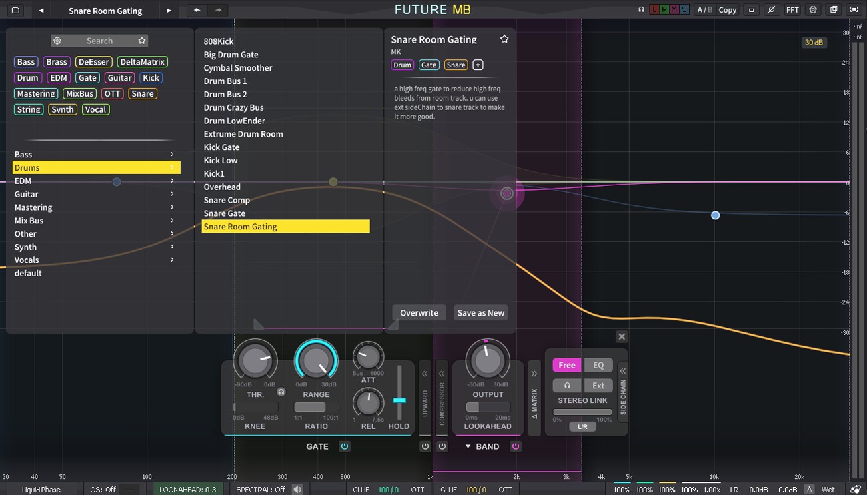Image resolution: width=867 pixels, height=495 pixels.
Task: Toggle the GATE power button
Action: (x=344, y=446)
